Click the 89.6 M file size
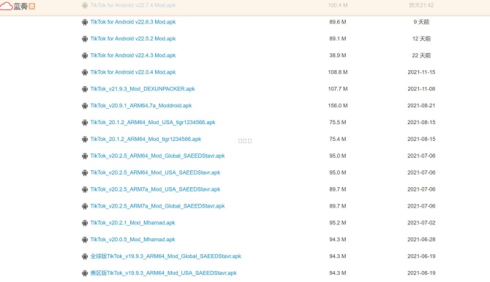Image resolution: width=490 pixels, height=282 pixels. 337,22
